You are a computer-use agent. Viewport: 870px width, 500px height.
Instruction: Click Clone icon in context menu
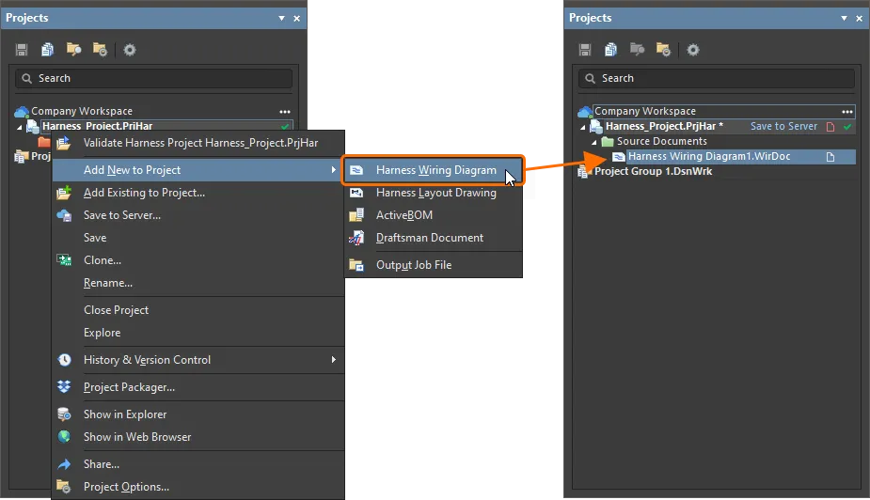[64, 260]
